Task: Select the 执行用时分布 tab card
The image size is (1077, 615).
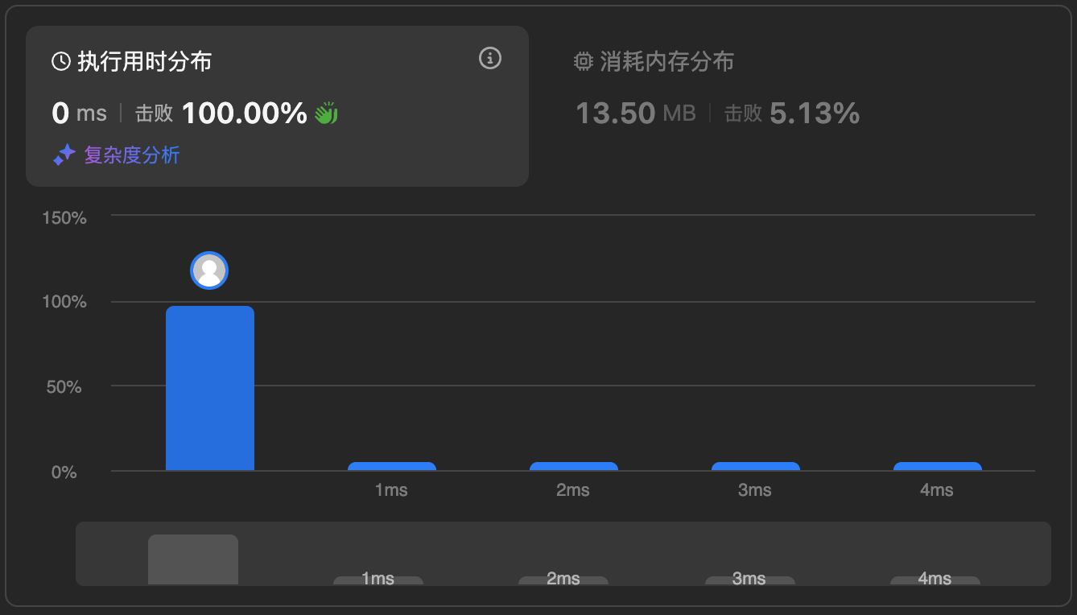Action: [x=277, y=106]
